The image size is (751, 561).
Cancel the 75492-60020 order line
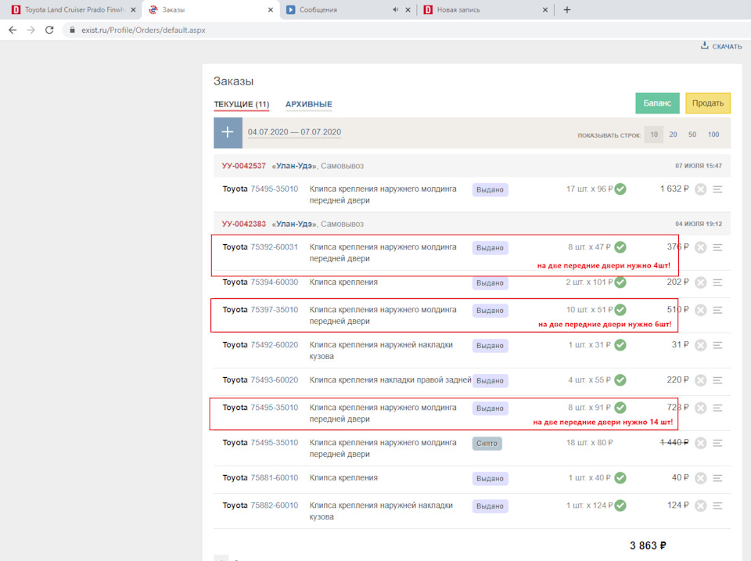tap(701, 345)
